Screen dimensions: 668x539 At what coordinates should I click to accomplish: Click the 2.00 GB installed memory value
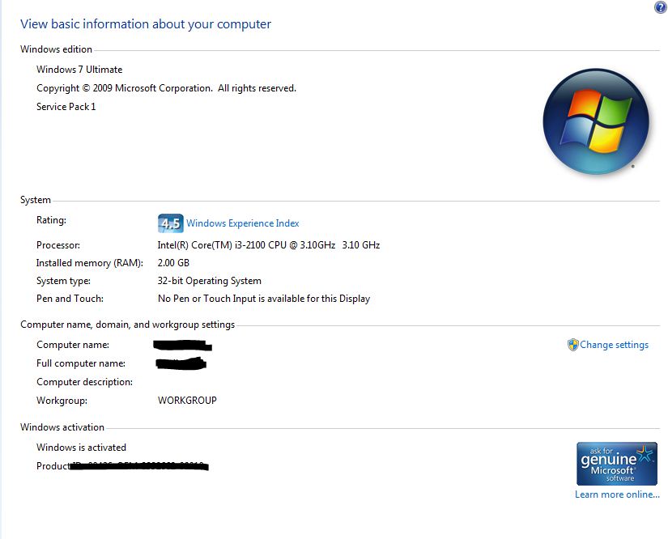173,263
